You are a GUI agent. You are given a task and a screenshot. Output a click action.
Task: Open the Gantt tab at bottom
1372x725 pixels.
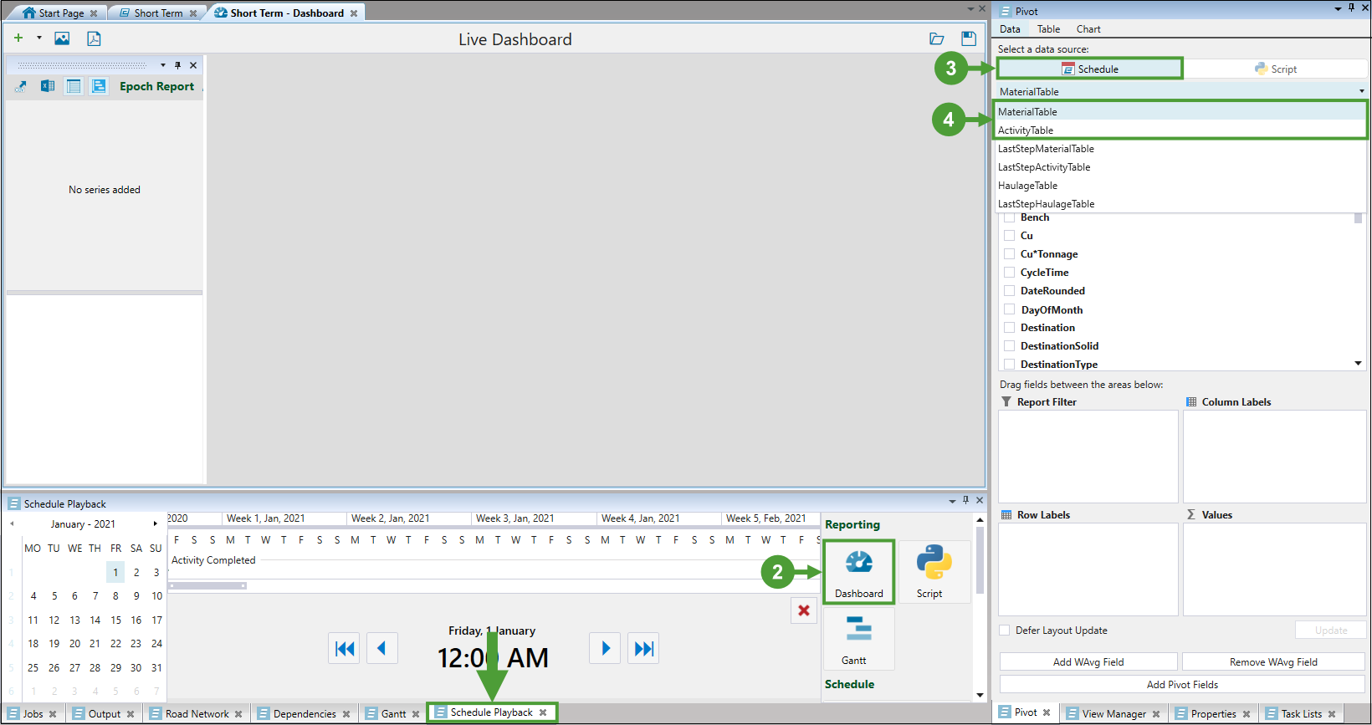393,714
